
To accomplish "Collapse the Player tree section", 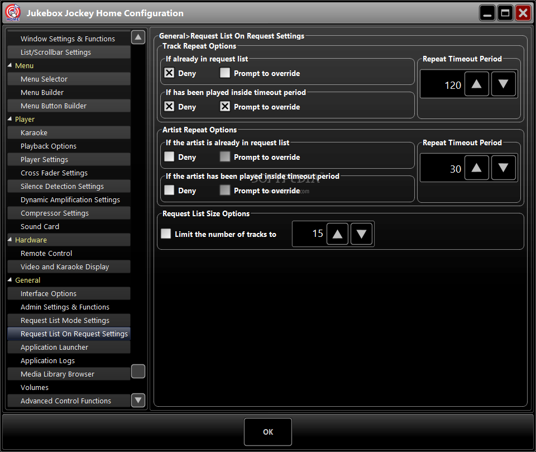I will coord(9,119).
